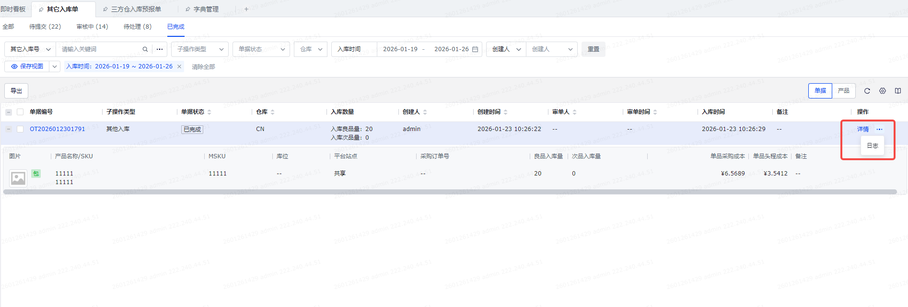Click the 导出 button
The width and height of the screenshot is (908, 307).
[x=16, y=91]
